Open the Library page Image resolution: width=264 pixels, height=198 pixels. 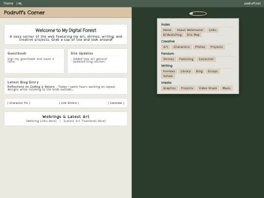186,71
